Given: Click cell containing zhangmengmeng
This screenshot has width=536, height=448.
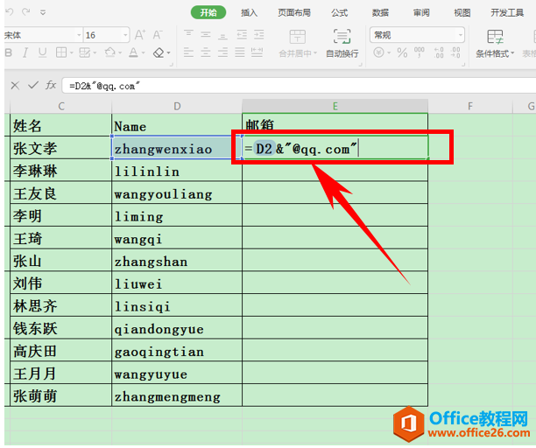Looking at the screenshot, I should (177, 395).
